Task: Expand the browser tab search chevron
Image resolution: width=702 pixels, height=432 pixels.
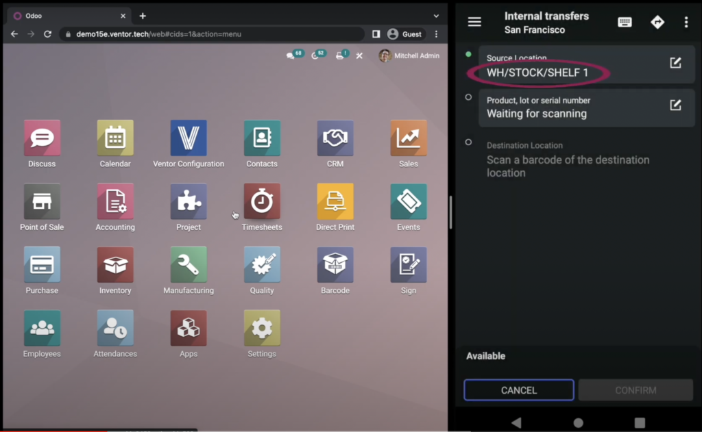Action: click(436, 16)
